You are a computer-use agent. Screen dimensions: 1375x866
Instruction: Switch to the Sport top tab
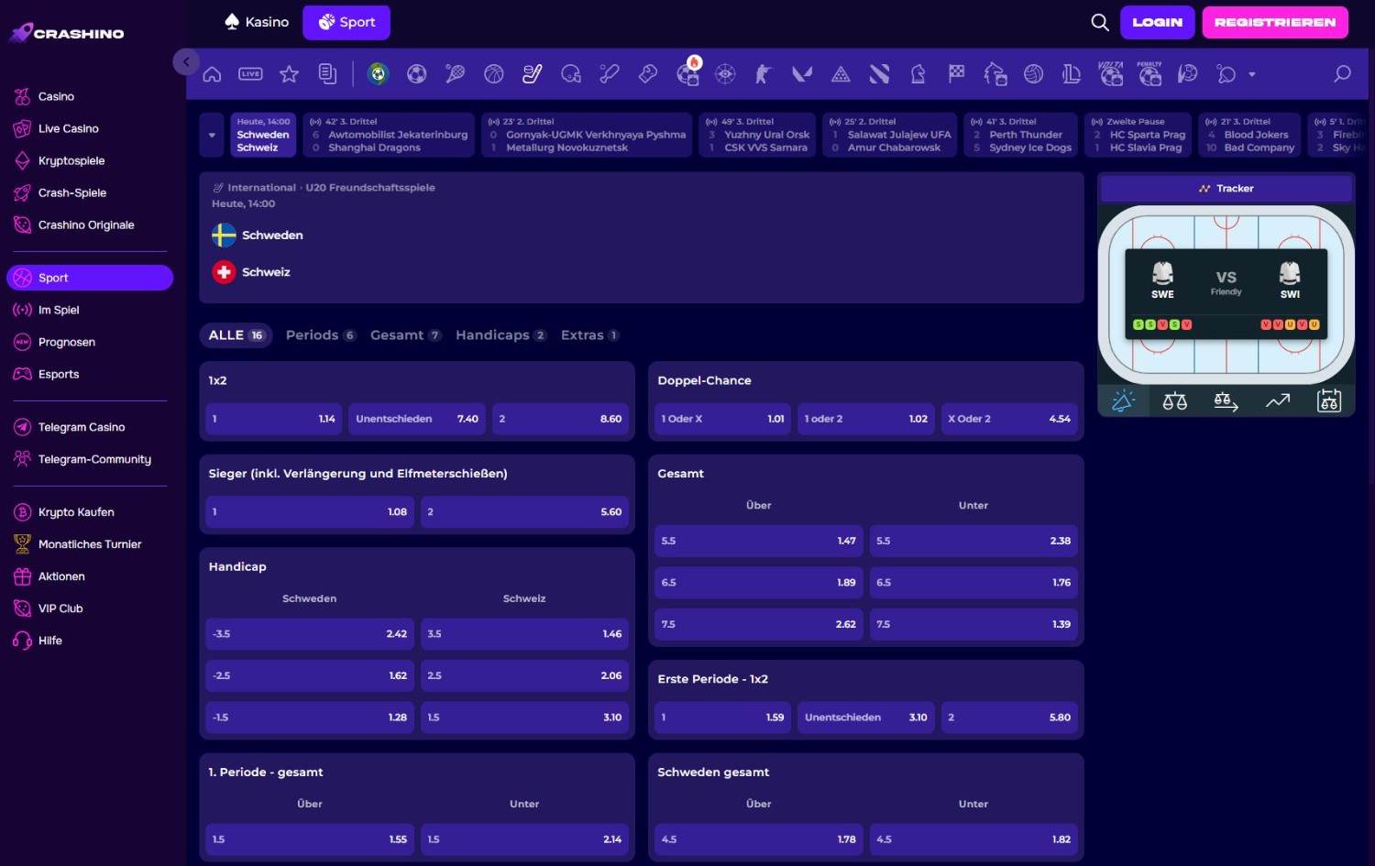346,22
